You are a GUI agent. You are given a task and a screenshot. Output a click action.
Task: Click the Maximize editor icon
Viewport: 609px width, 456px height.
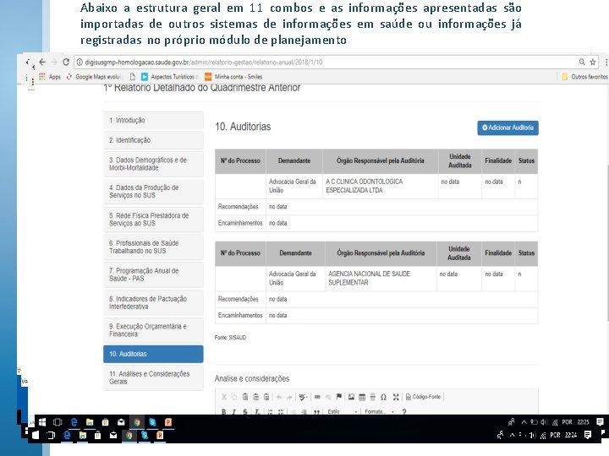(396, 397)
